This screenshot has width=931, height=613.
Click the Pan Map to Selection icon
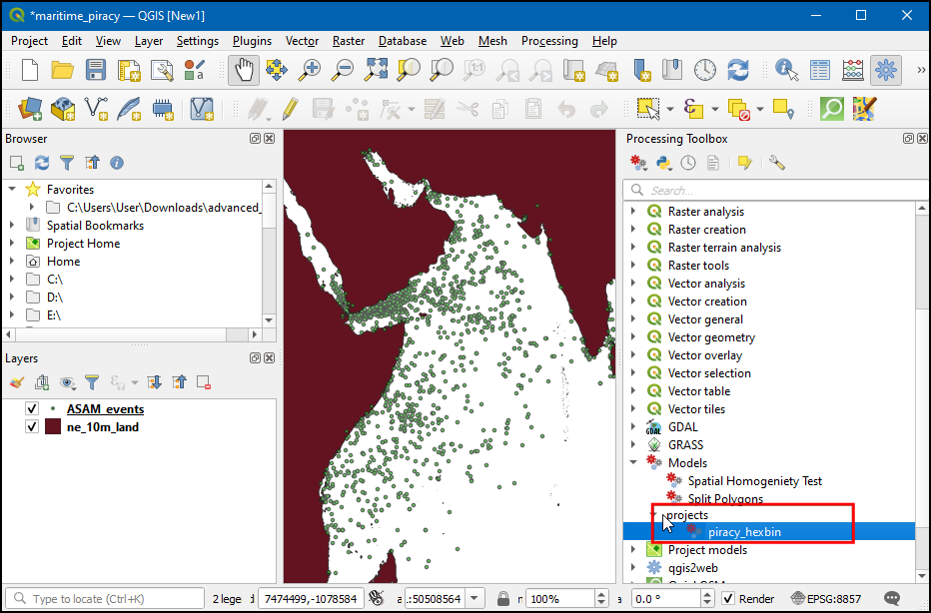pos(277,71)
